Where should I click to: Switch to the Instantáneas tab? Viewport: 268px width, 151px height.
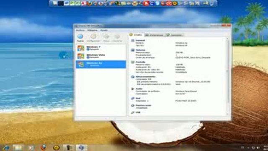click(x=155, y=35)
